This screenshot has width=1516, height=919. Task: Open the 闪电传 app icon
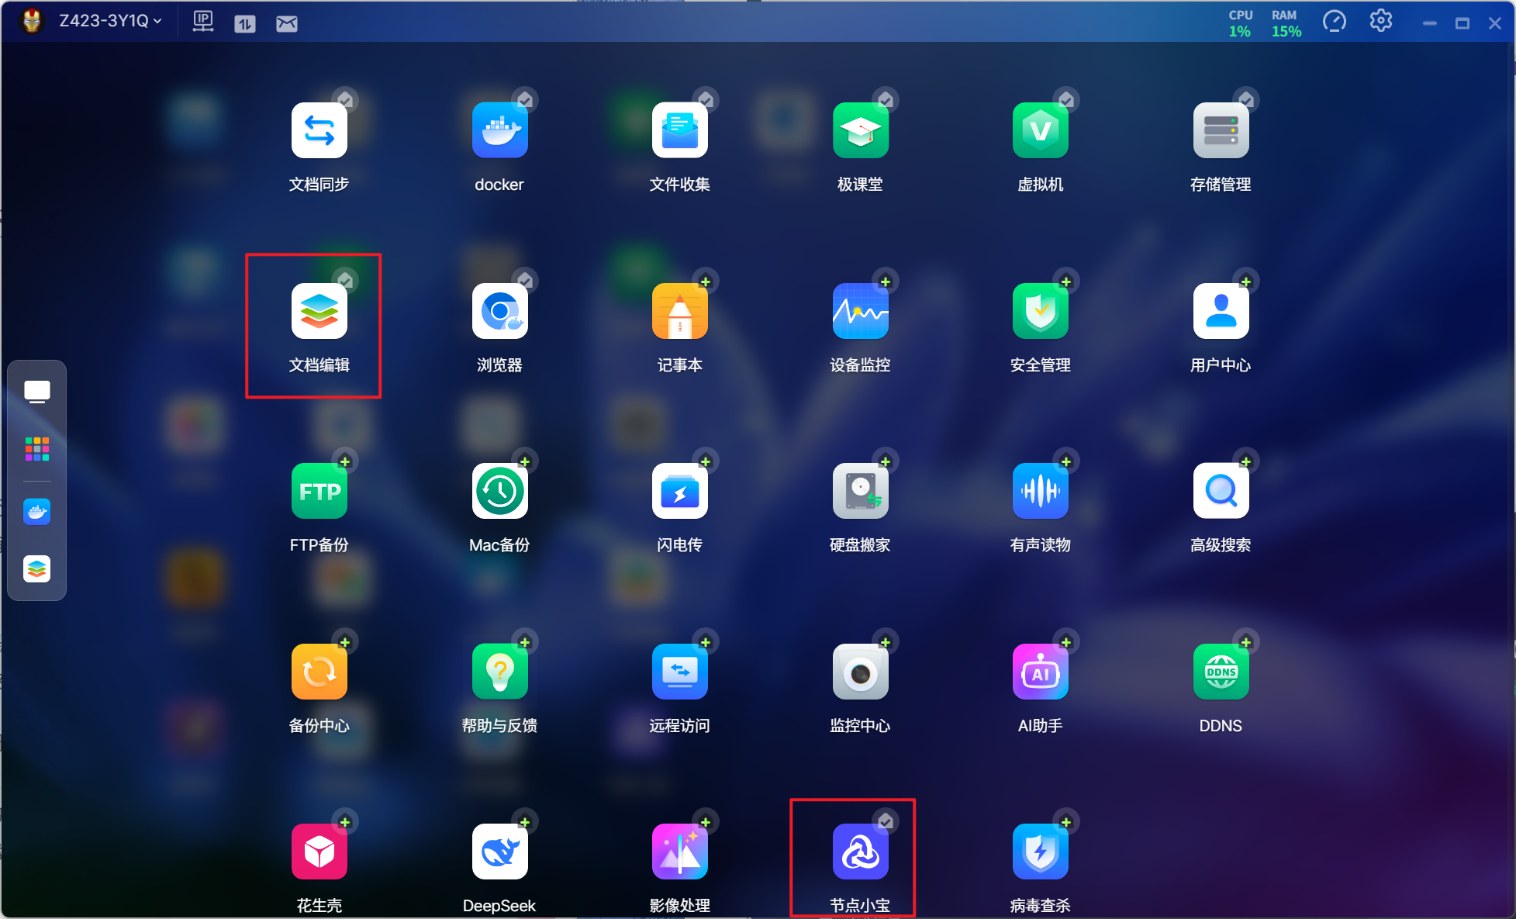coord(679,491)
